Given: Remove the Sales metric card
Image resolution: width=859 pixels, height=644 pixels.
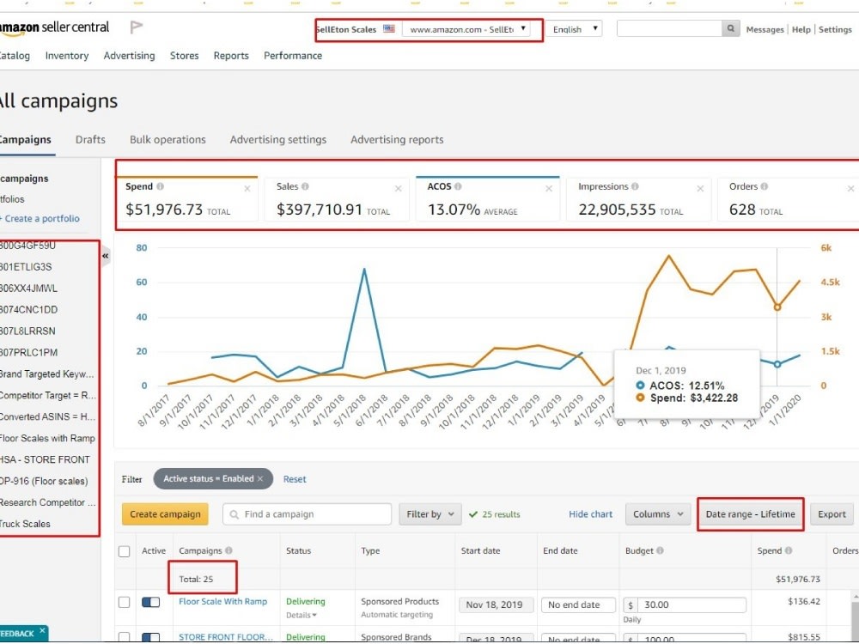Looking at the screenshot, I should (399, 188).
